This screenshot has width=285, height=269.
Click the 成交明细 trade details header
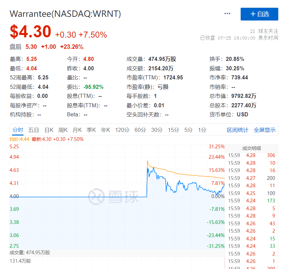click(x=251, y=148)
